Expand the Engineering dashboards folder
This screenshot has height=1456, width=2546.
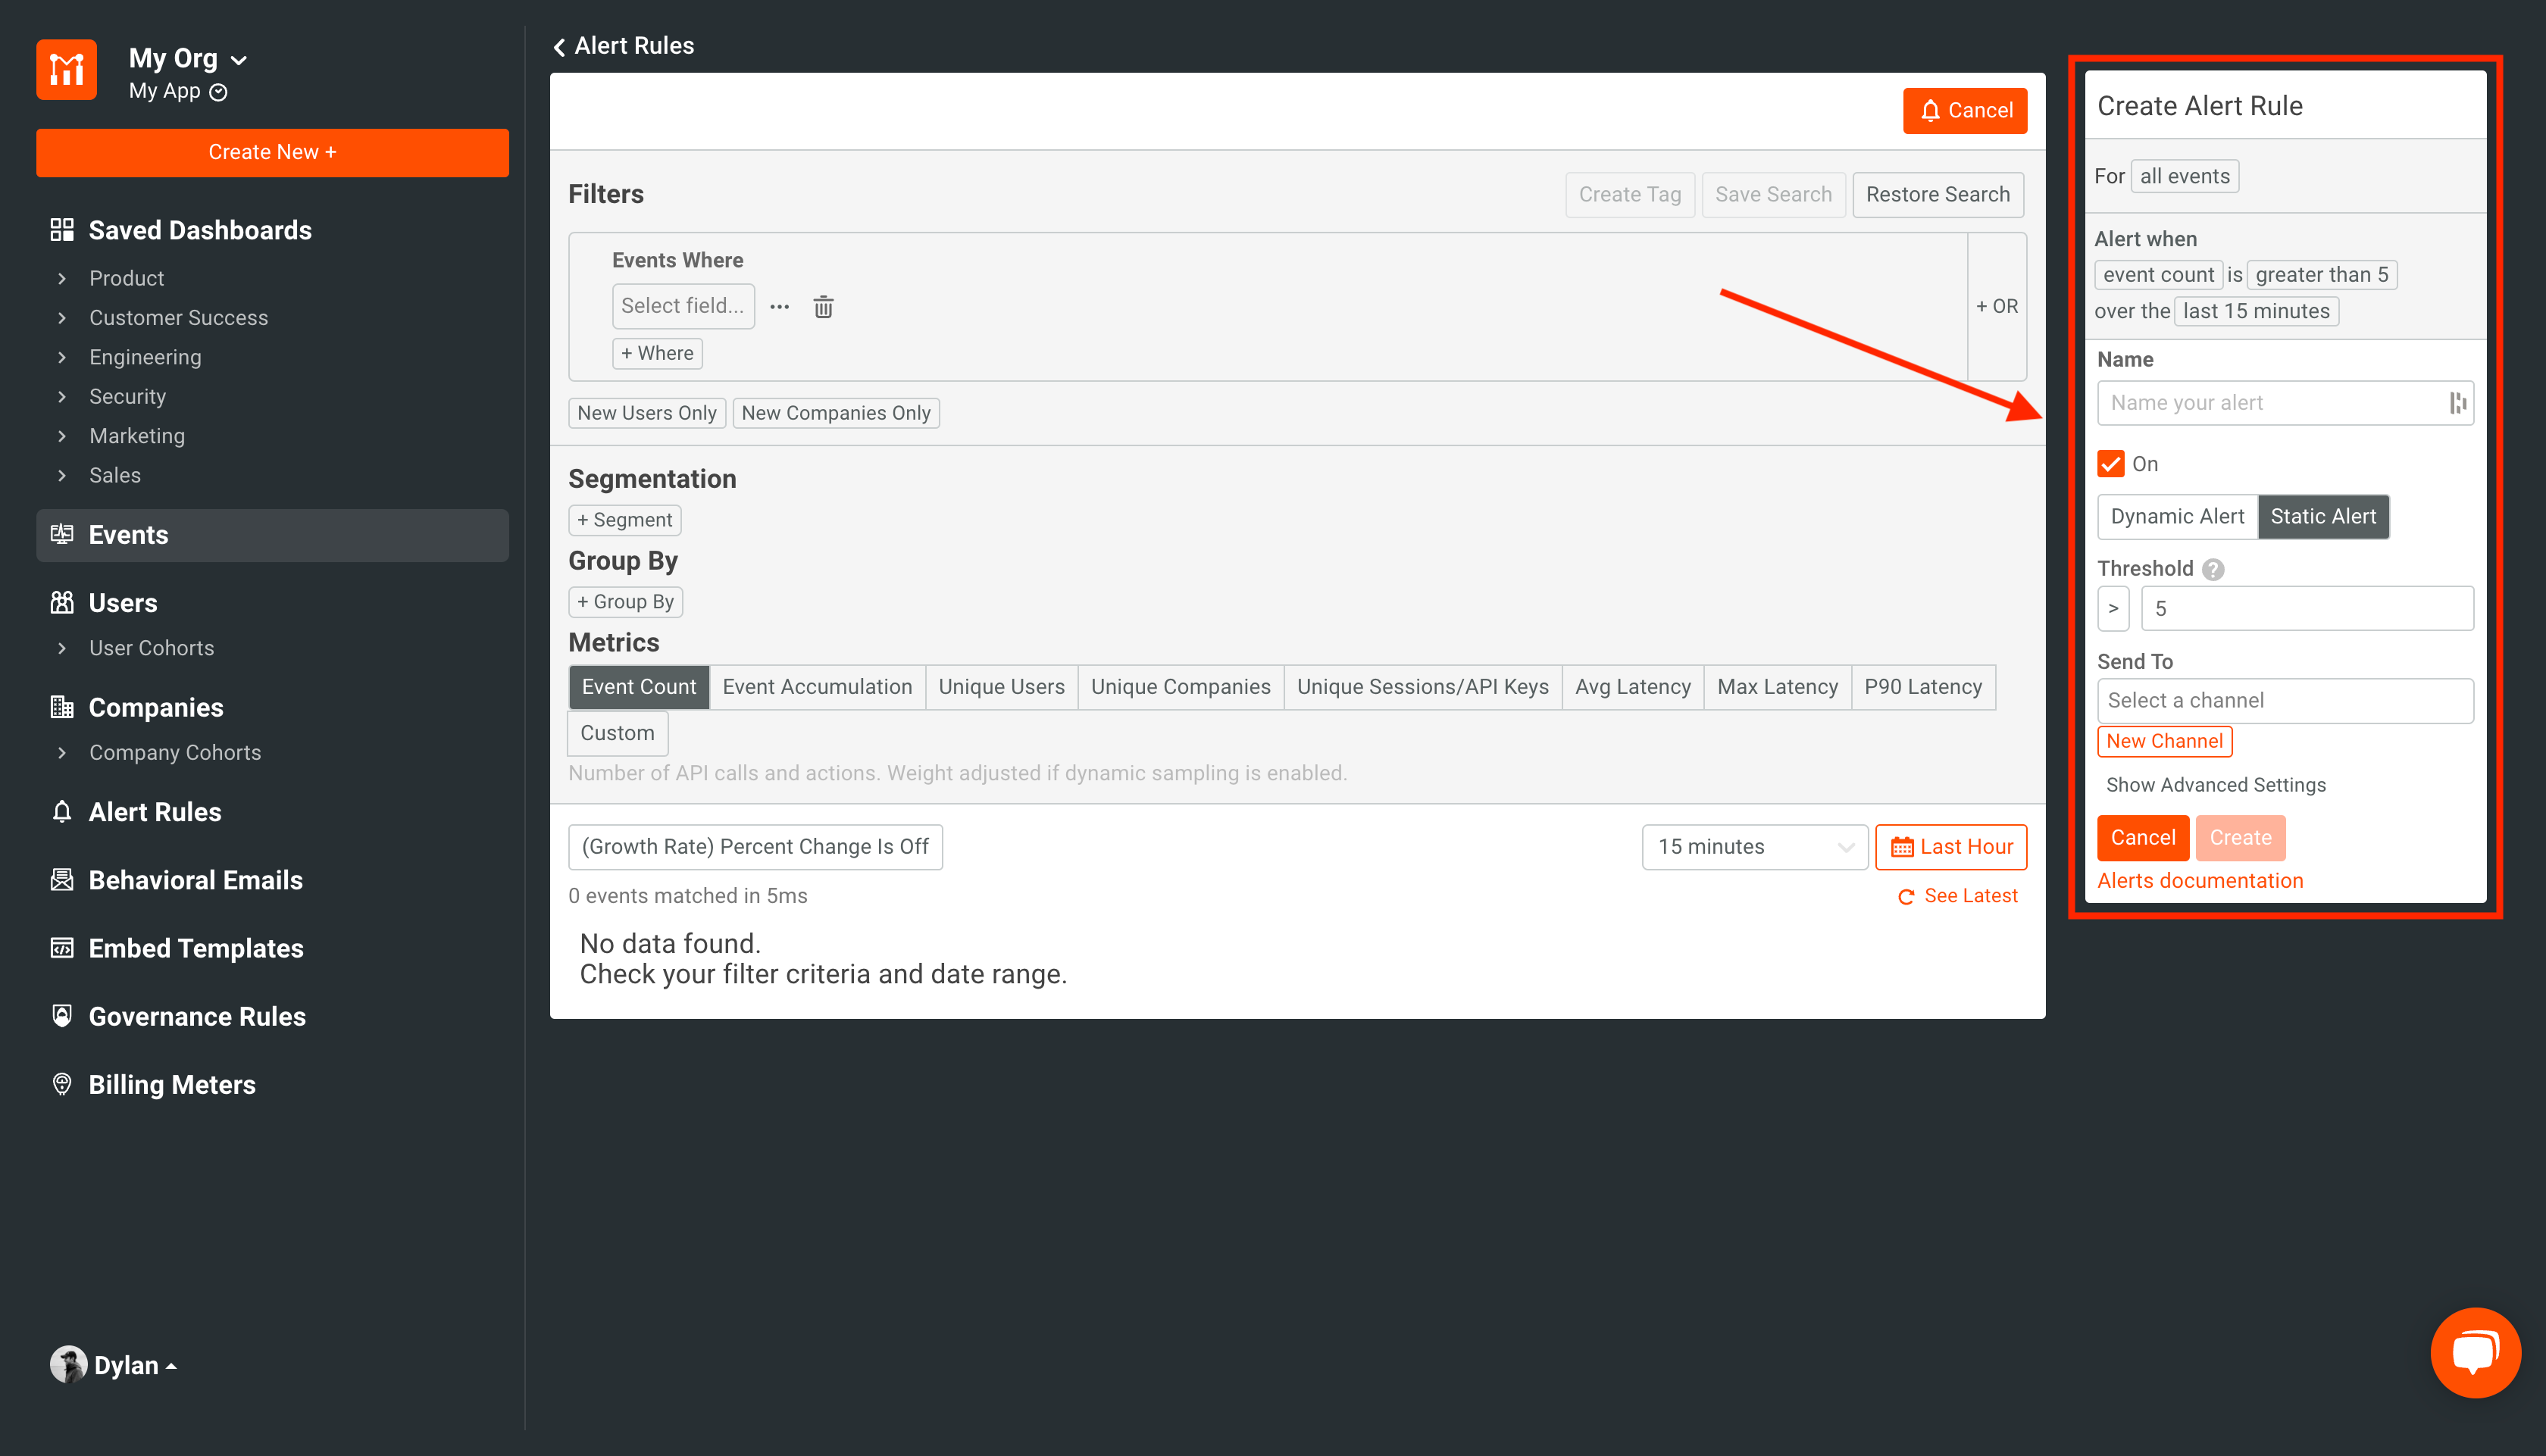pos(62,357)
